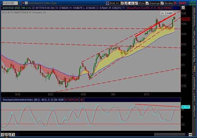Viewport: 197px width, 138px height.
Task: Click the grid layout icon at bottom left
Action: tap(3, 135)
